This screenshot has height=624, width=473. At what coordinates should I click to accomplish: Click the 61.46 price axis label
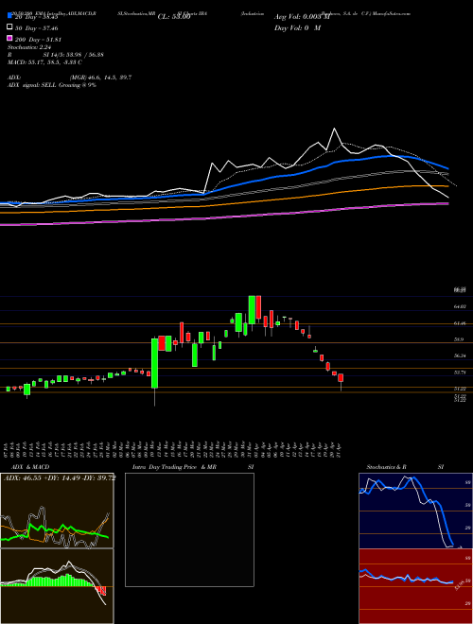460,323
